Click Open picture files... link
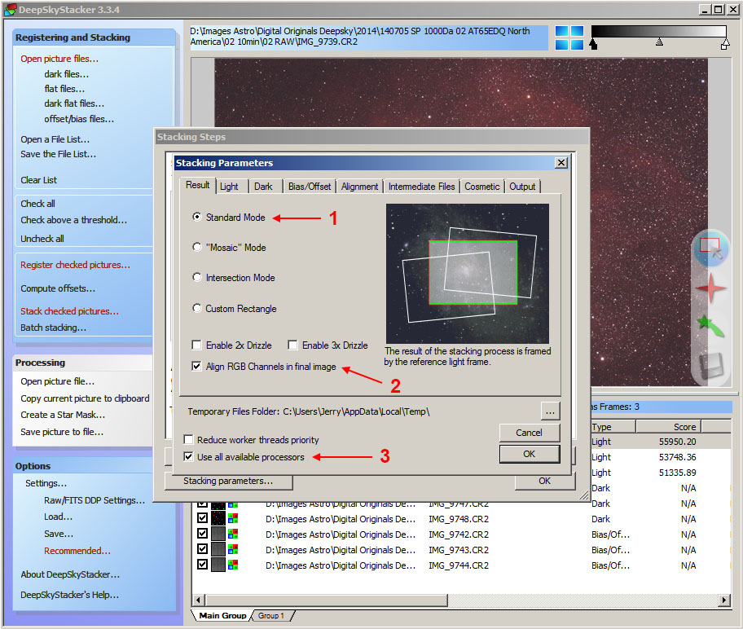The height and width of the screenshot is (629, 743). point(59,59)
